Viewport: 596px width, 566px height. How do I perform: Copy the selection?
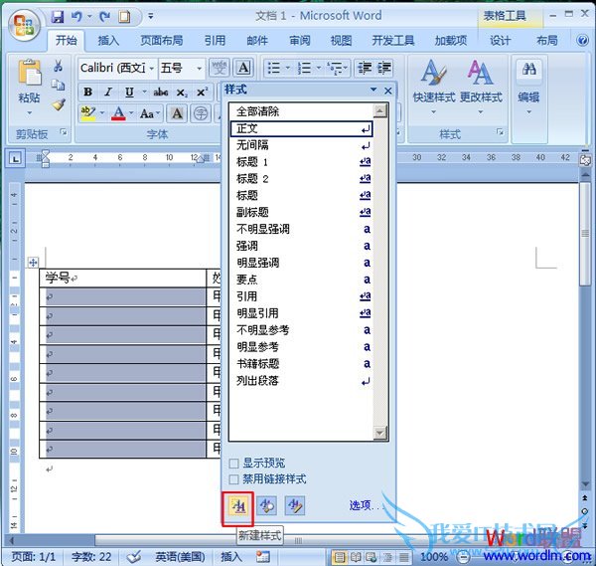tap(58, 85)
